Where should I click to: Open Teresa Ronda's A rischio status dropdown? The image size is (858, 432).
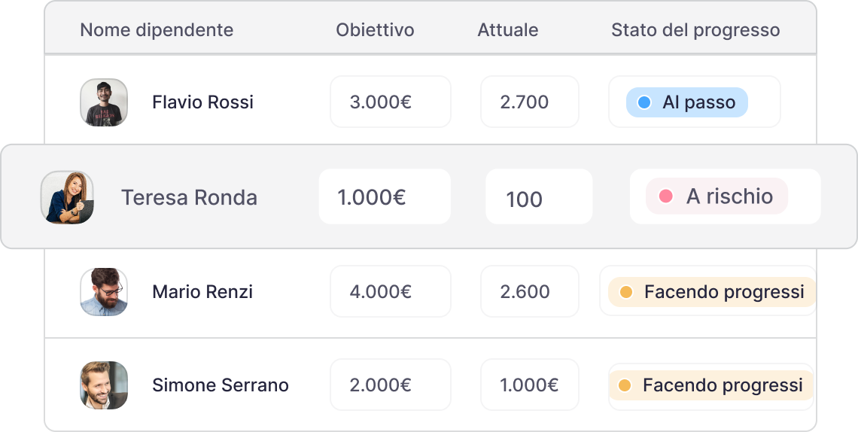pos(717,196)
